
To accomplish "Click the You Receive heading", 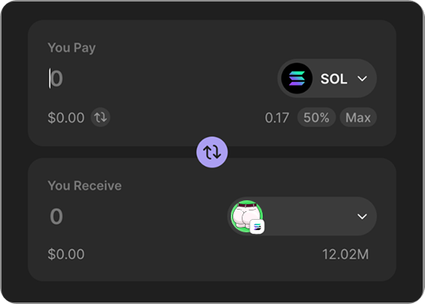I will [84, 186].
